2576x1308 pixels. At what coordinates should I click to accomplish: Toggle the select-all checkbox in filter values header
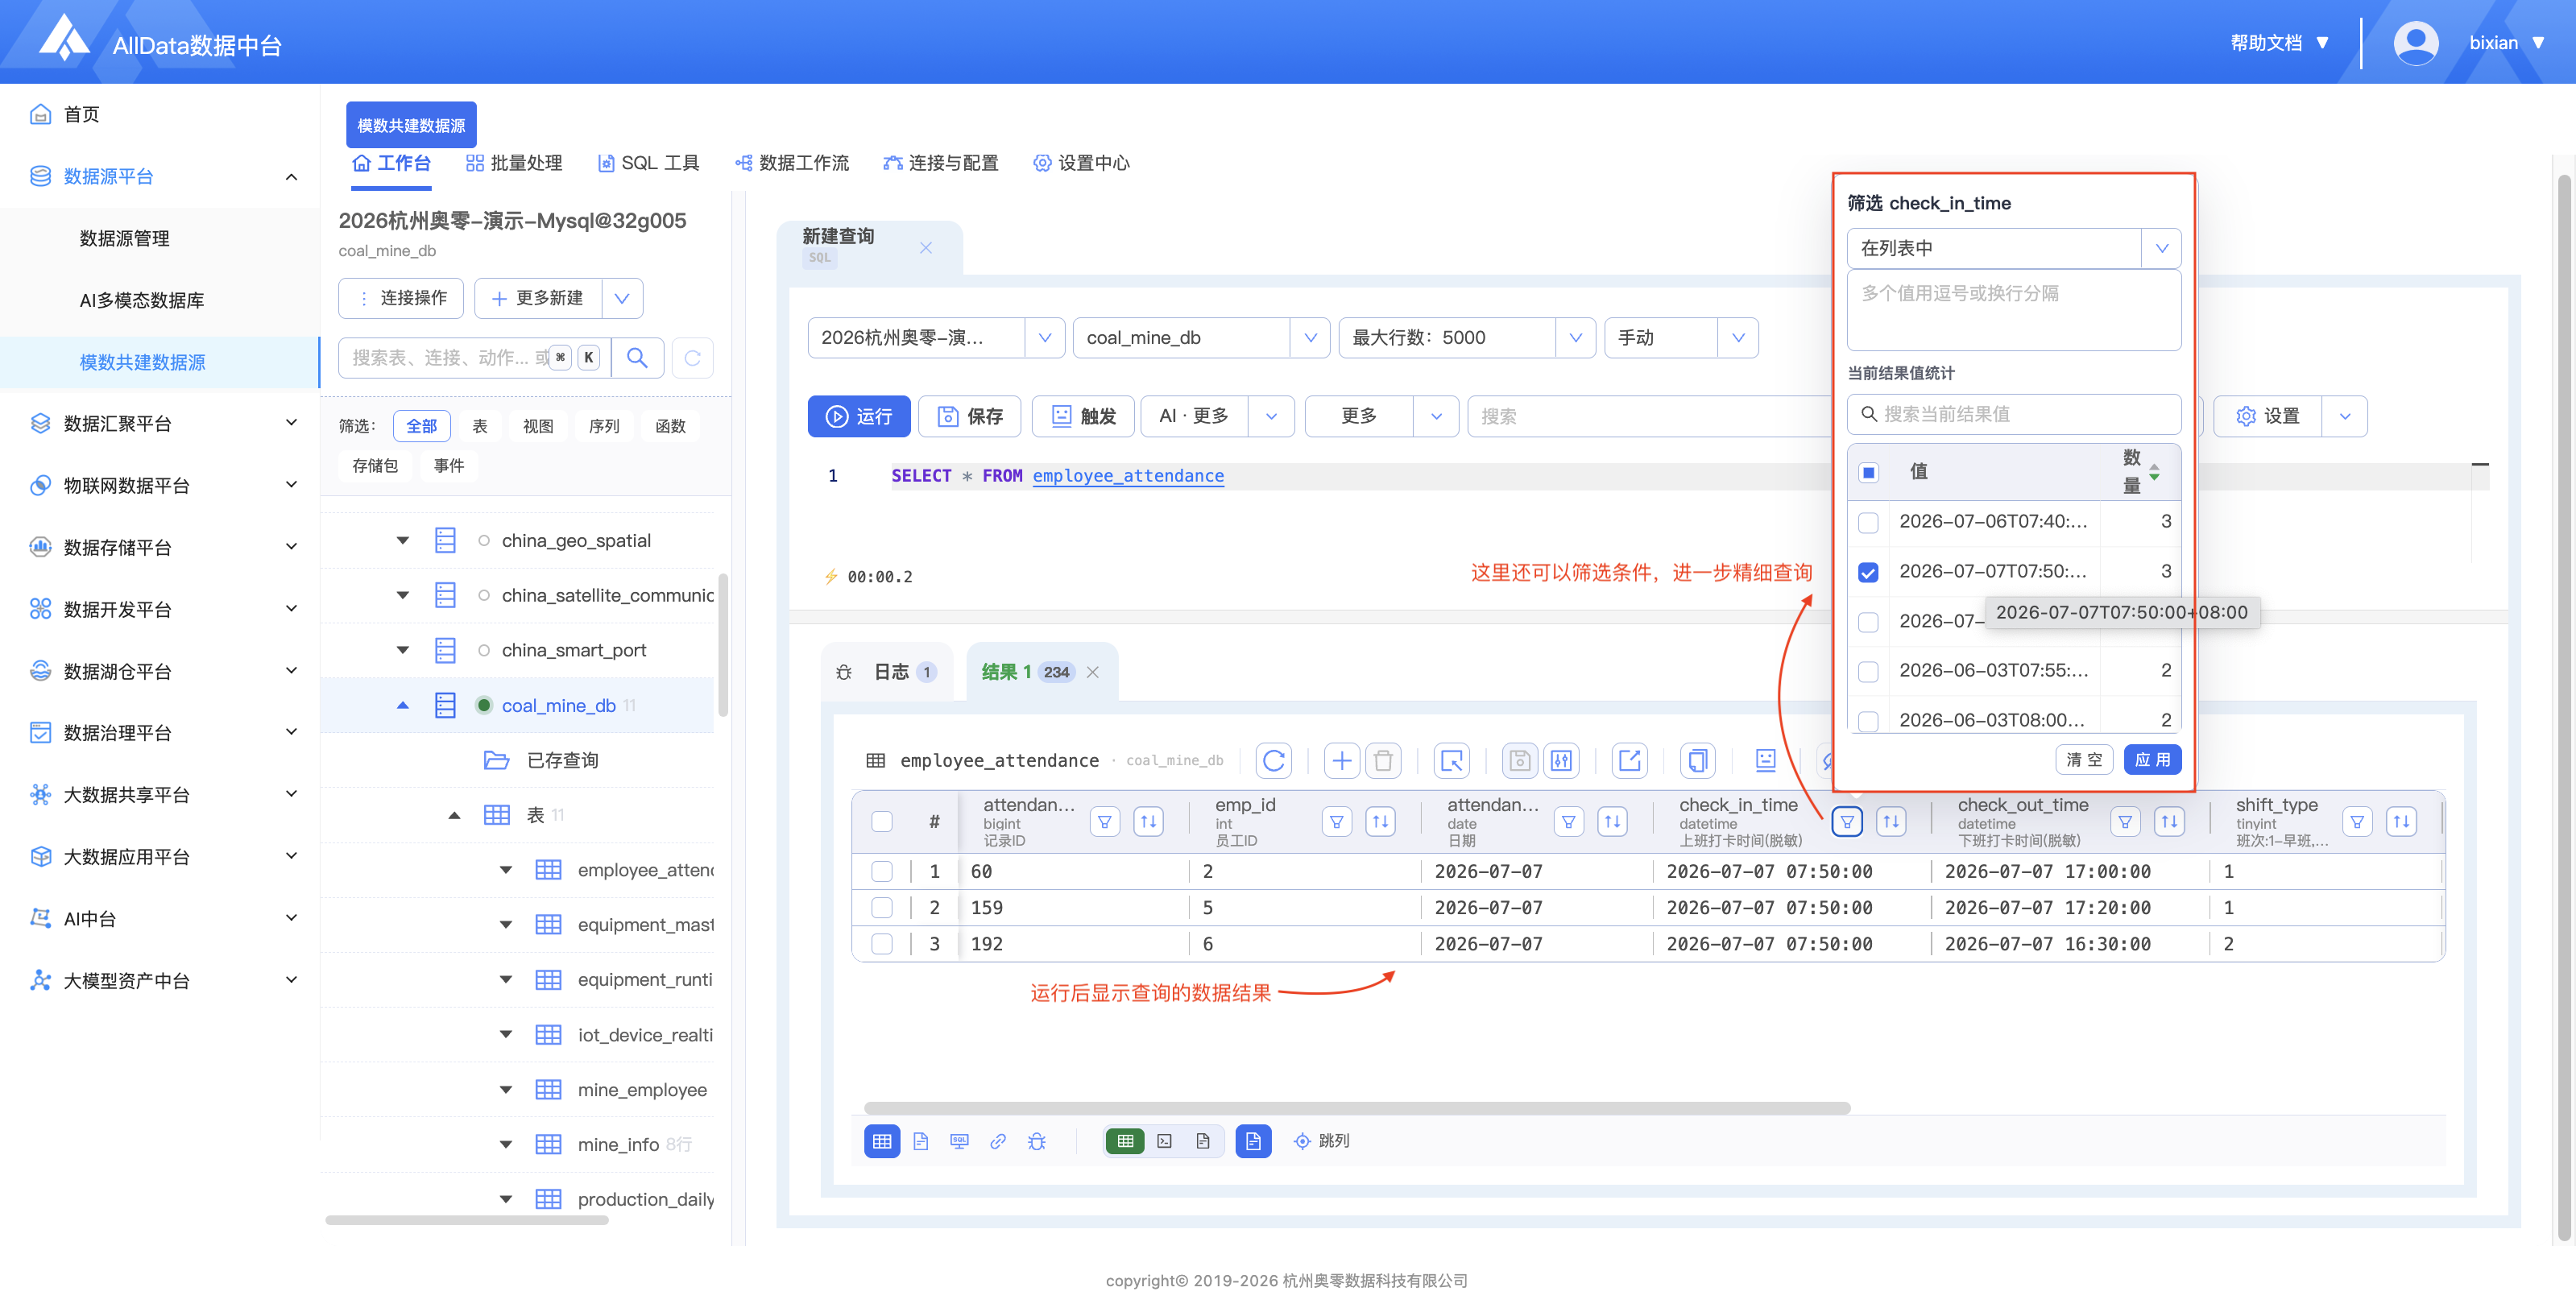click(1868, 472)
